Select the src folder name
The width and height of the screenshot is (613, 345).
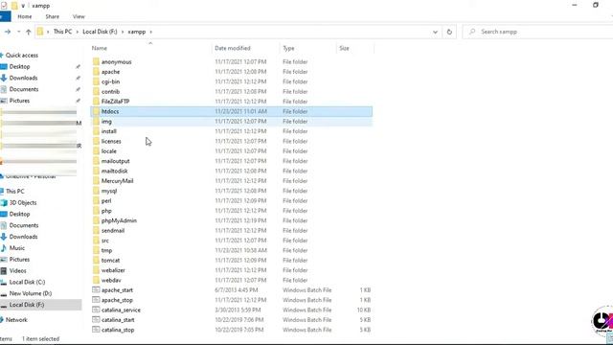pyautogui.click(x=105, y=241)
